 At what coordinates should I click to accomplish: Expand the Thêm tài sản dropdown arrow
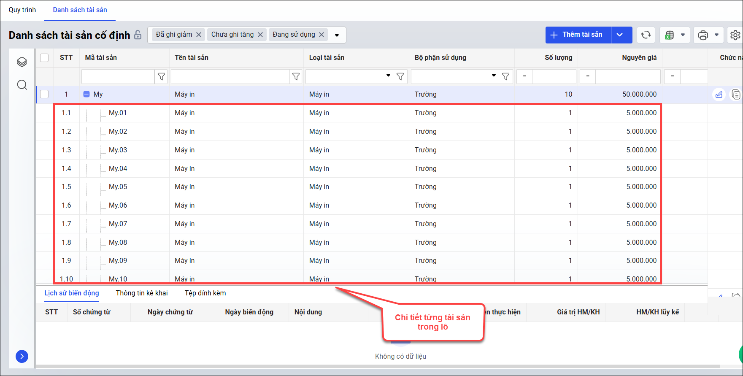[619, 35]
